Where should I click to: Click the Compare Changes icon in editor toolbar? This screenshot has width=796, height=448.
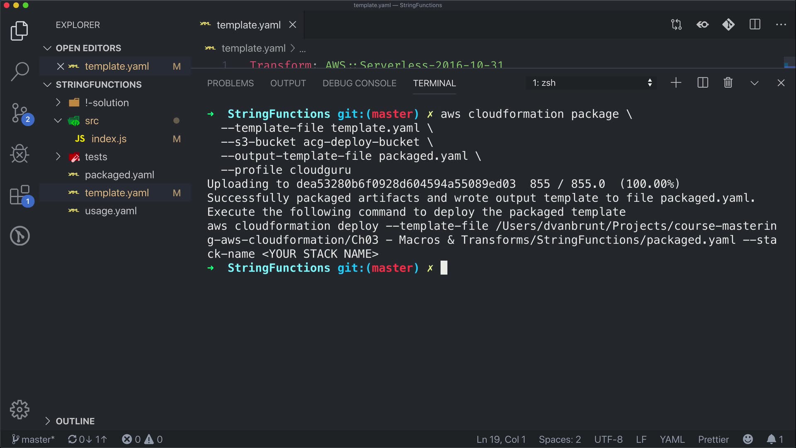click(676, 25)
